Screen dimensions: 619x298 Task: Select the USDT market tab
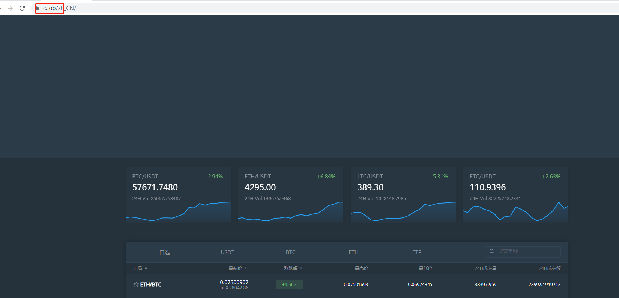pos(228,252)
